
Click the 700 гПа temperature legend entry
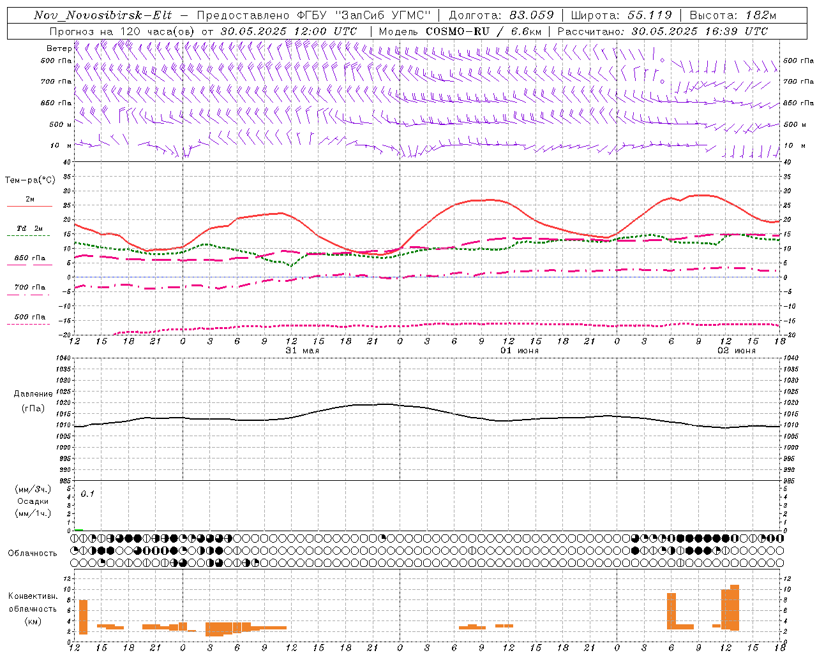(x=29, y=288)
